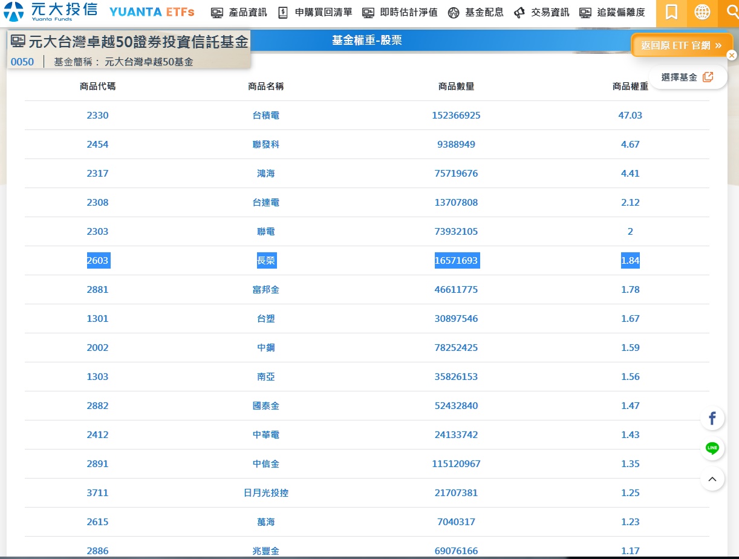The width and height of the screenshot is (739, 559).
Task: Share page via LINE icon
Action: click(712, 448)
